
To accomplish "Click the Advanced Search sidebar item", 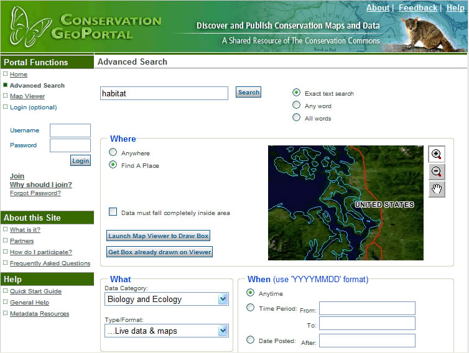I will coord(37,86).
